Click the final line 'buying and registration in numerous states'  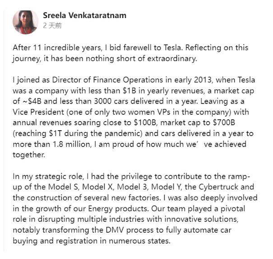pyautogui.click(x=92, y=241)
